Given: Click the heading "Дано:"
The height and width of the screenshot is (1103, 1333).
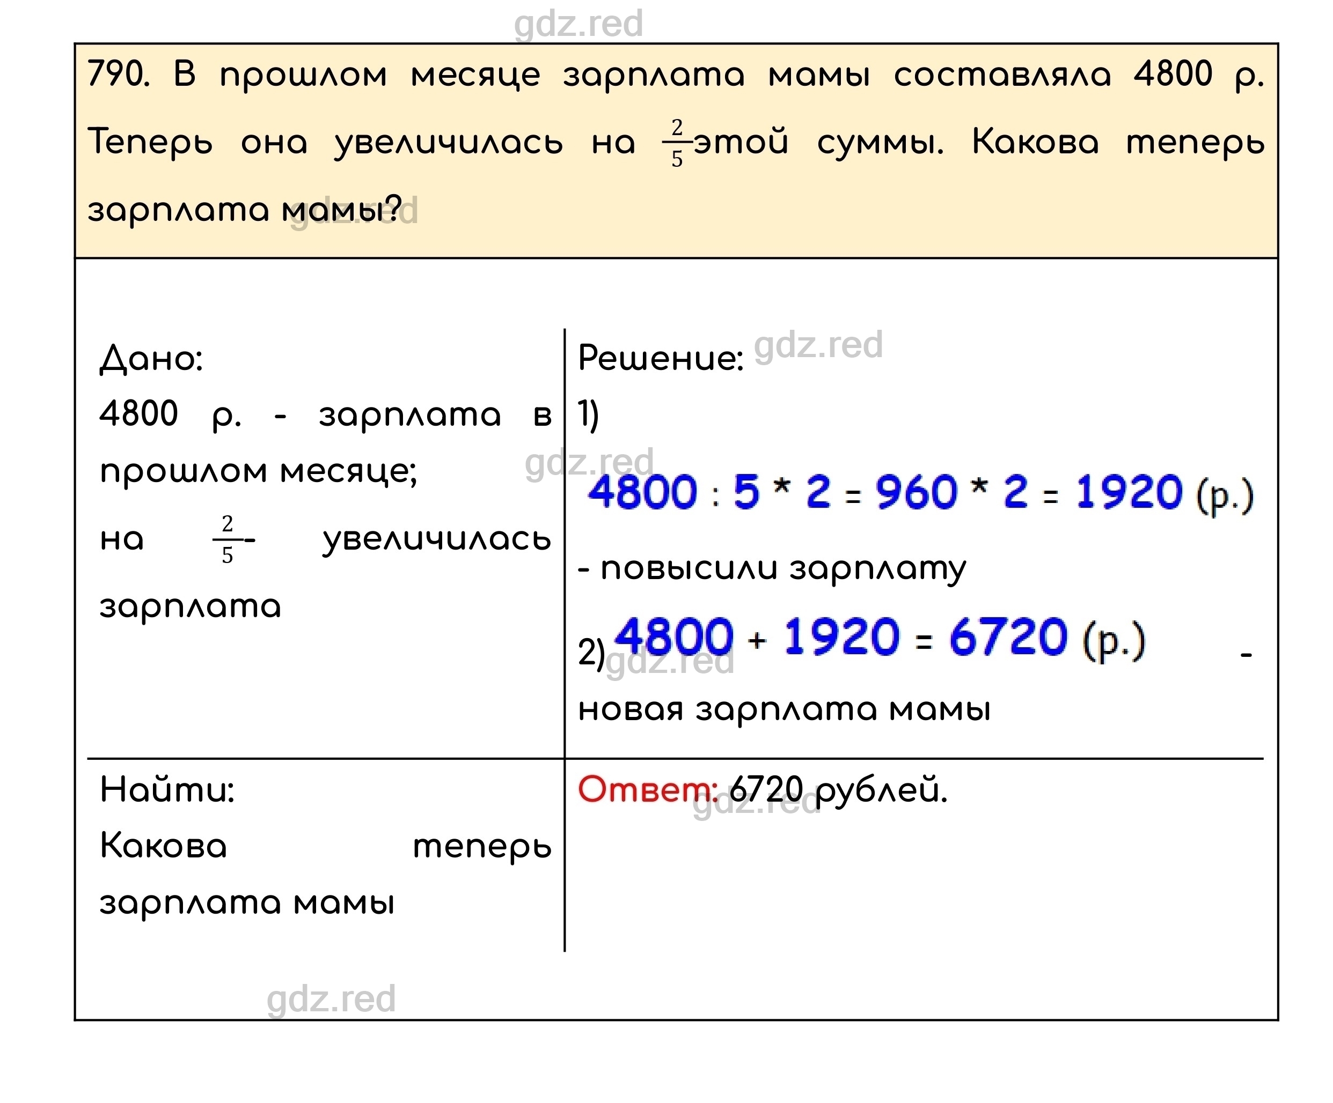Looking at the screenshot, I should tap(152, 359).
